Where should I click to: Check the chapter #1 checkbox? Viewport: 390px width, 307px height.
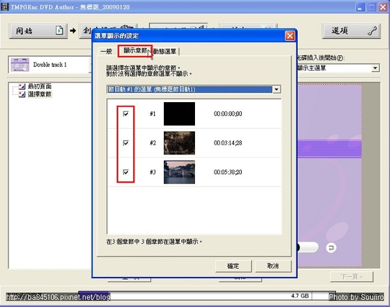pyautogui.click(x=126, y=114)
